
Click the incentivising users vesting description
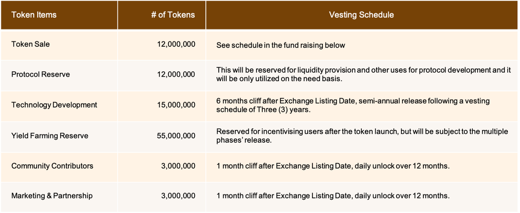click(x=362, y=136)
